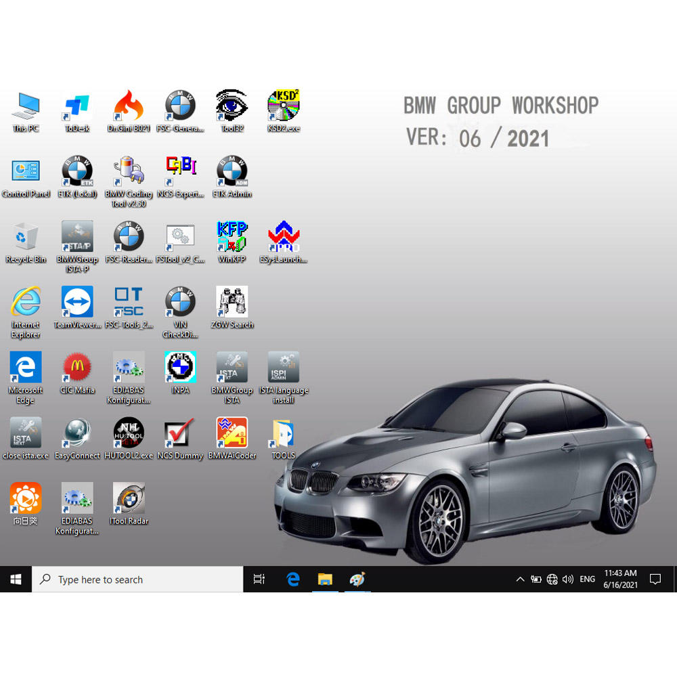This screenshot has height=677, width=677.
Task: Open the volume speaker tray icon
Action: pos(568,580)
